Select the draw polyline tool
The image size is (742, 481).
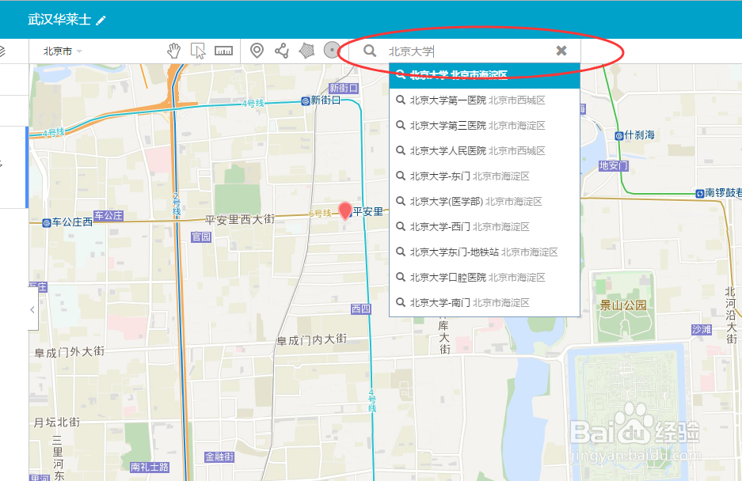pyautogui.click(x=282, y=51)
